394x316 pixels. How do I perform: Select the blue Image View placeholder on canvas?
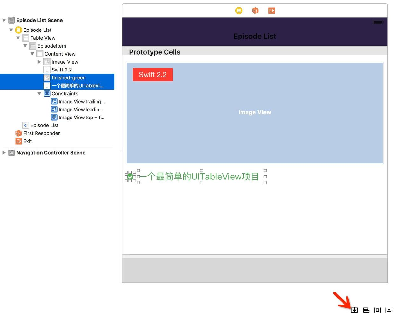coord(255,113)
